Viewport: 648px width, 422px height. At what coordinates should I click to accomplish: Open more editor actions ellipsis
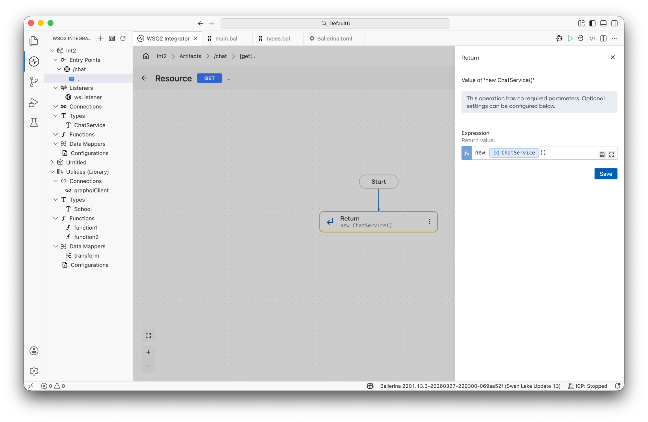(614, 39)
